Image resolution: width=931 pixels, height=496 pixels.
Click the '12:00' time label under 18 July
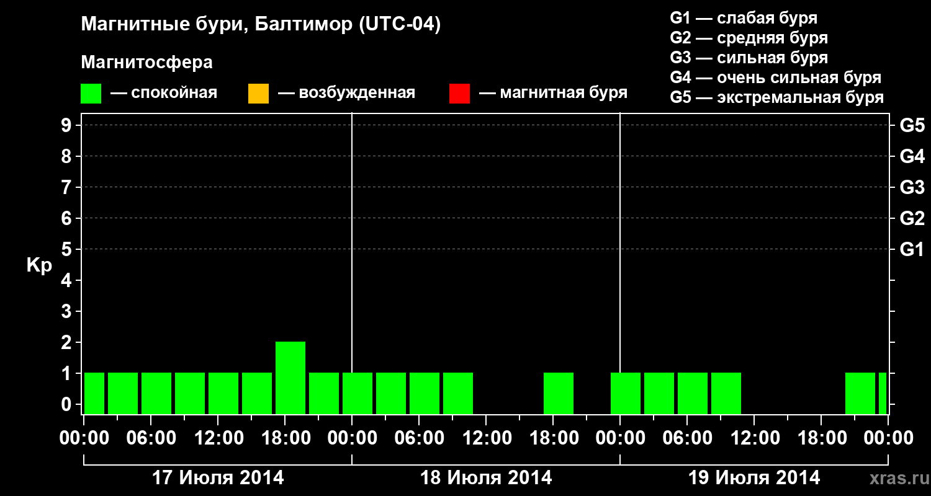pos(486,438)
